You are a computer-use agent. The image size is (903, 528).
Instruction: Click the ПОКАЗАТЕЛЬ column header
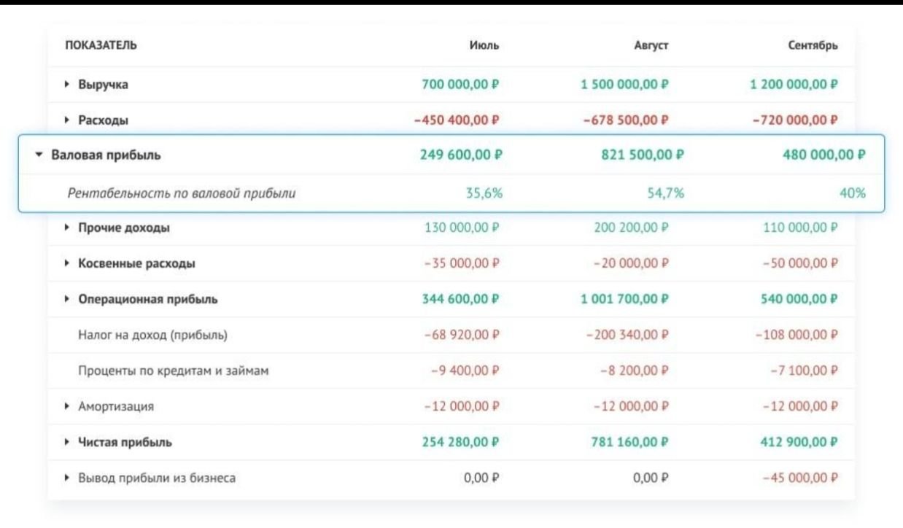coord(101,46)
